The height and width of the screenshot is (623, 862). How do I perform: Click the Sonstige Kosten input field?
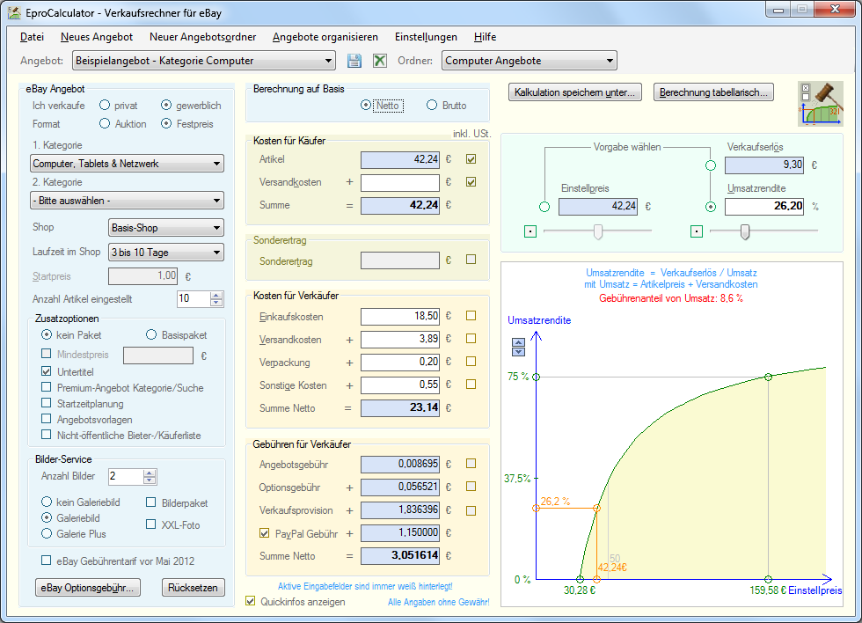pos(400,385)
